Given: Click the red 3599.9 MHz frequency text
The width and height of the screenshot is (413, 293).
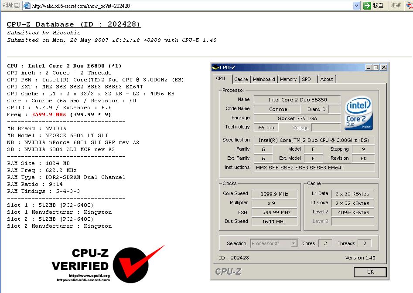Looking at the screenshot, I should pyautogui.click(x=49, y=115).
